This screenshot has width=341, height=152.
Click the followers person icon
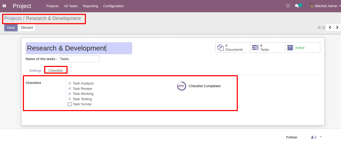click(x=312, y=137)
